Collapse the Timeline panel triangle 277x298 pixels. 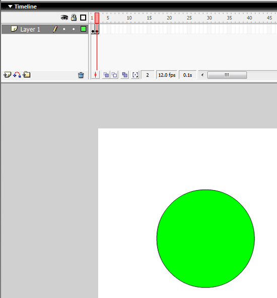pos(10,7)
